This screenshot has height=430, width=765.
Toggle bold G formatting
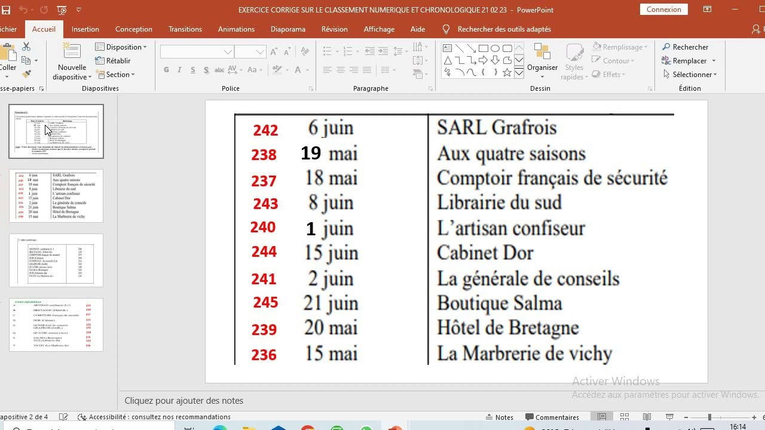tap(166, 70)
